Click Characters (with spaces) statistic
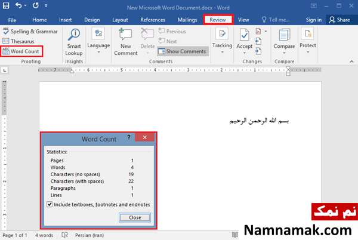Image resolution: width=358 pixels, height=240 pixels. coord(92,181)
